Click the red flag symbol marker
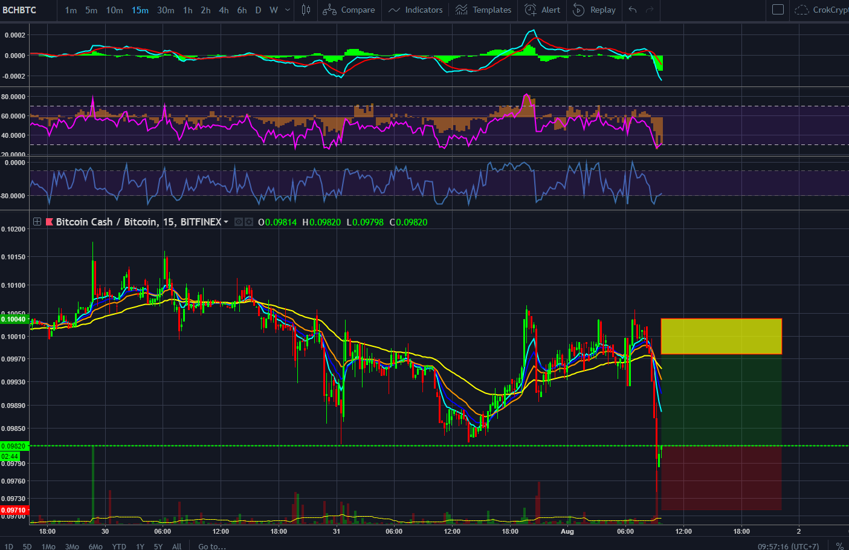Screen dimensions: 849x550 point(50,222)
